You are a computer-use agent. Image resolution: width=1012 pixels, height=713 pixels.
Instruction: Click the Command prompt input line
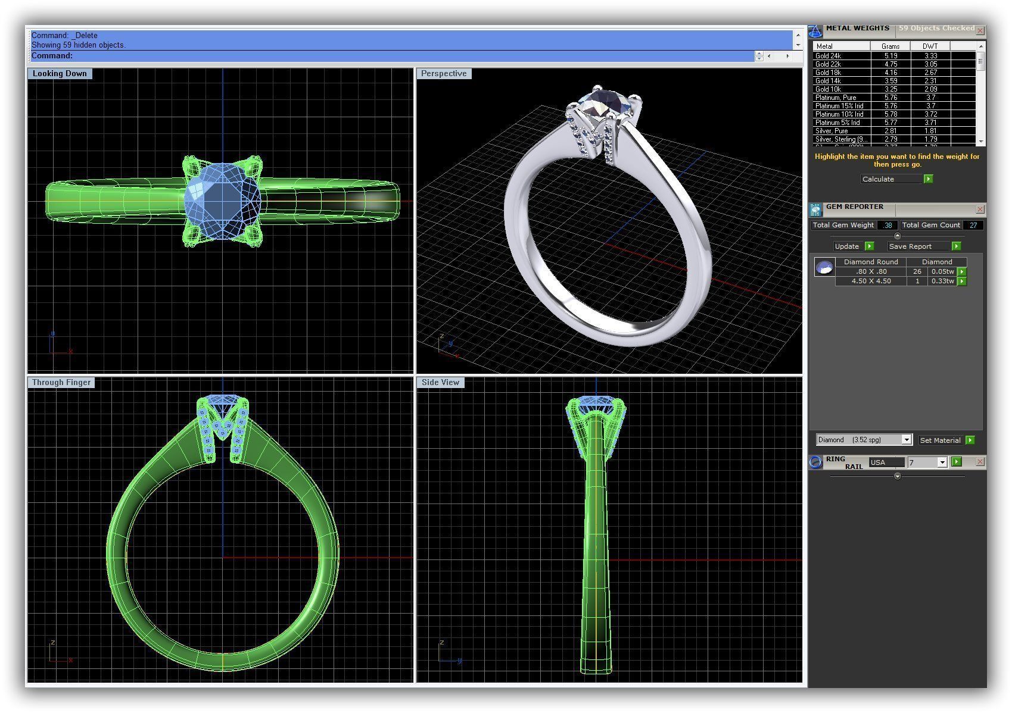pos(393,56)
